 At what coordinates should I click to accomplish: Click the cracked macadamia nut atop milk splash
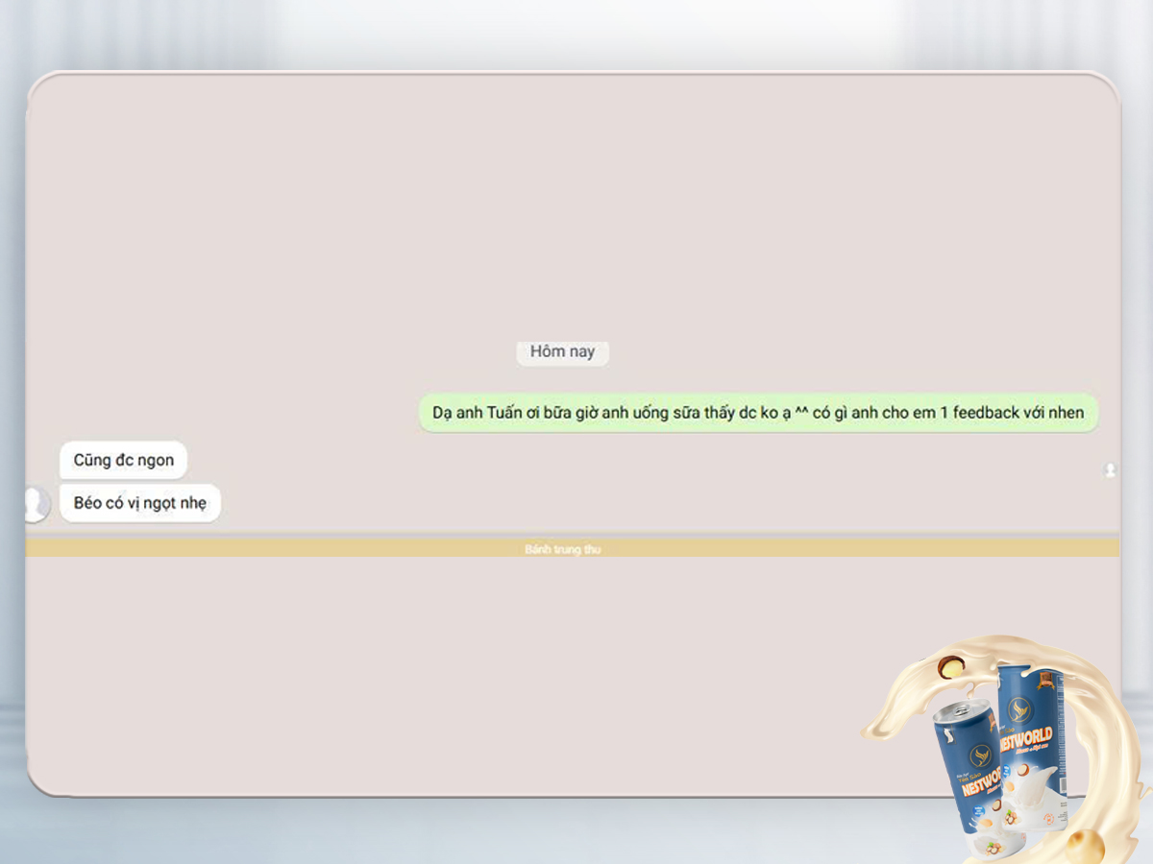click(x=951, y=666)
